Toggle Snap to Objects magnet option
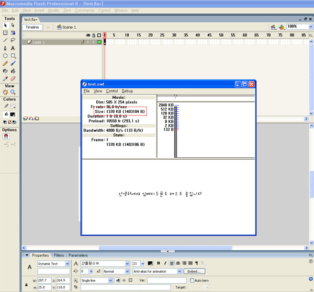 pos(6,136)
